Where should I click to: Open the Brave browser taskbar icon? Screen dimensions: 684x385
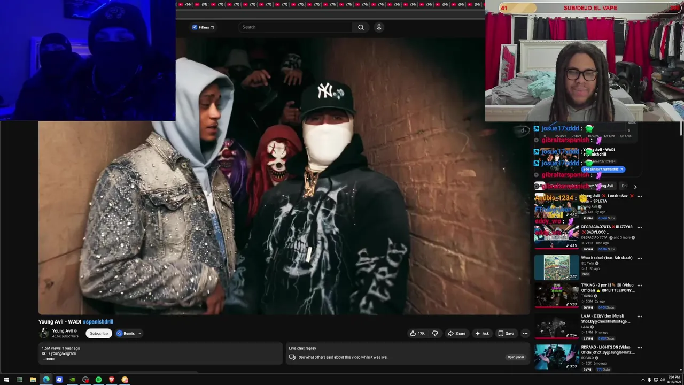click(112, 380)
